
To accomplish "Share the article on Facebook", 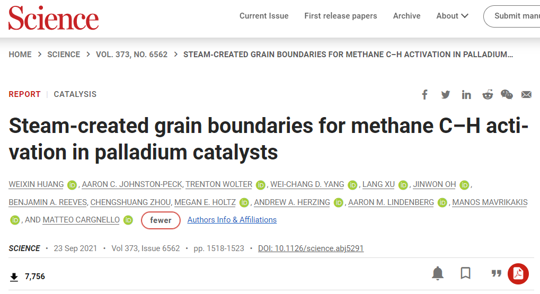I will point(424,95).
